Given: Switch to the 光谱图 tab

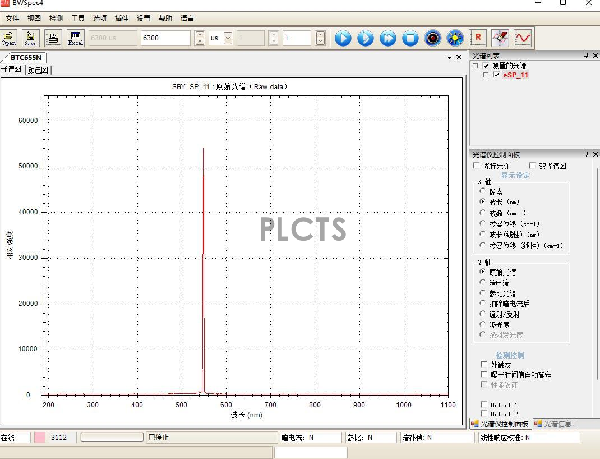Looking at the screenshot, I should 11,69.
